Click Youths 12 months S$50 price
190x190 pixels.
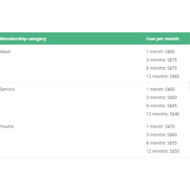tap(163, 151)
